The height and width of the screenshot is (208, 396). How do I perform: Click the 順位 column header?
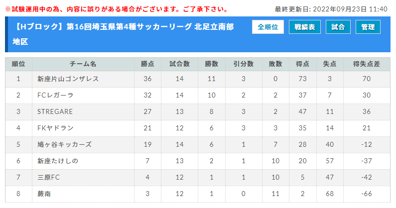[x=18, y=64]
